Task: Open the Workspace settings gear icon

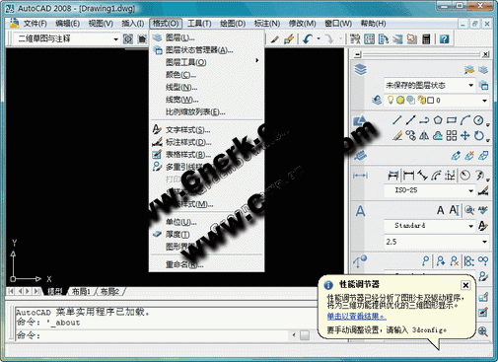Action: (x=128, y=39)
